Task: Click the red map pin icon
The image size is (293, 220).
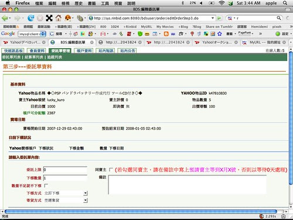Action: 192,34
